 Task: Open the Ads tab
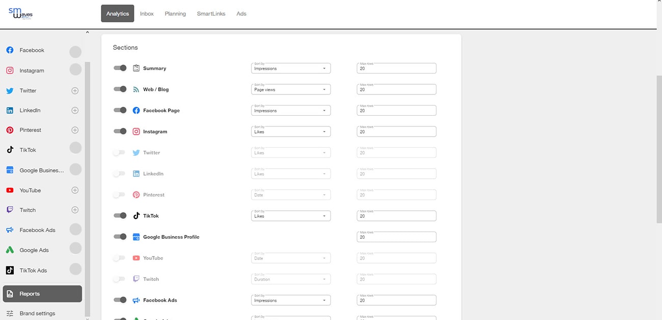tap(241, 14)
